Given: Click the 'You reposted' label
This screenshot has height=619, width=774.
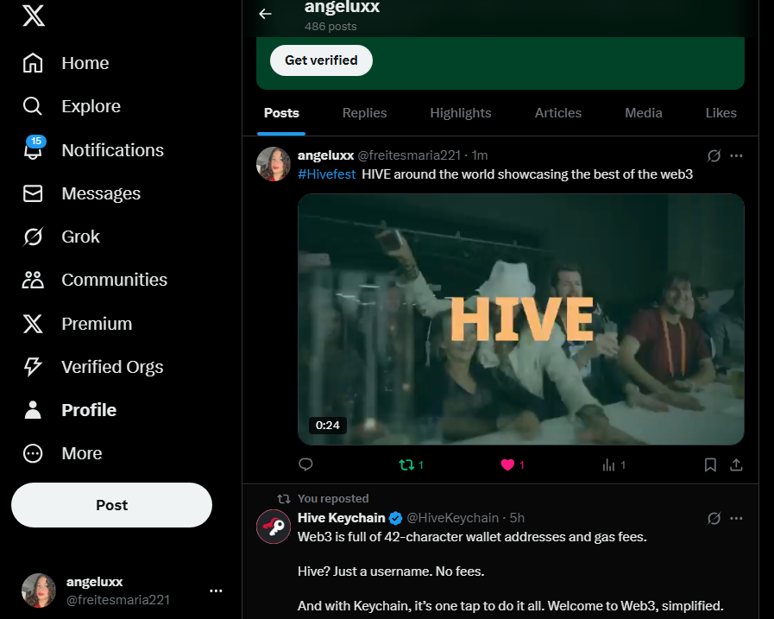Looking at the screenshot, I should (x=333, y=498).
